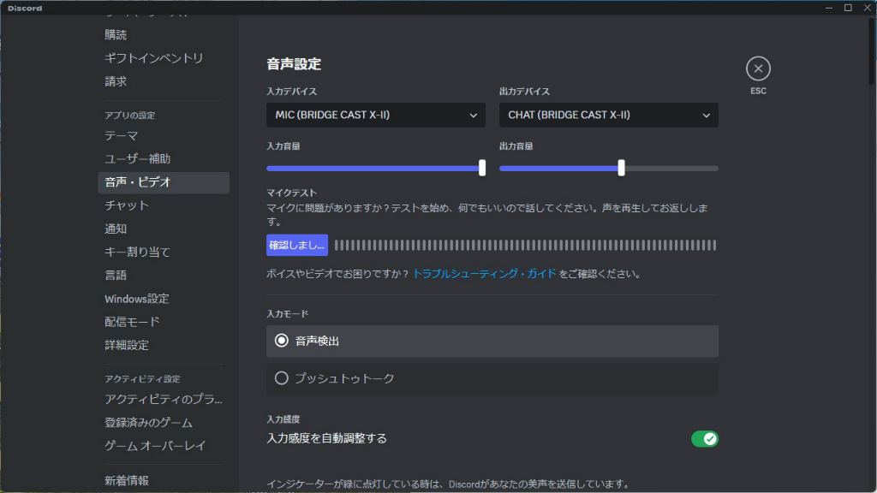Minimize the Discord window
This screenshot has height=493, width=877.
click(829, 8)
